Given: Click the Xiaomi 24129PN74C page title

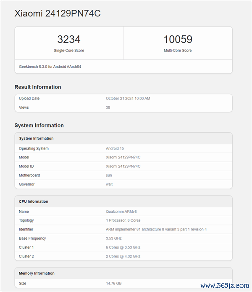Looking at the screenshot, I should [58, 13].
